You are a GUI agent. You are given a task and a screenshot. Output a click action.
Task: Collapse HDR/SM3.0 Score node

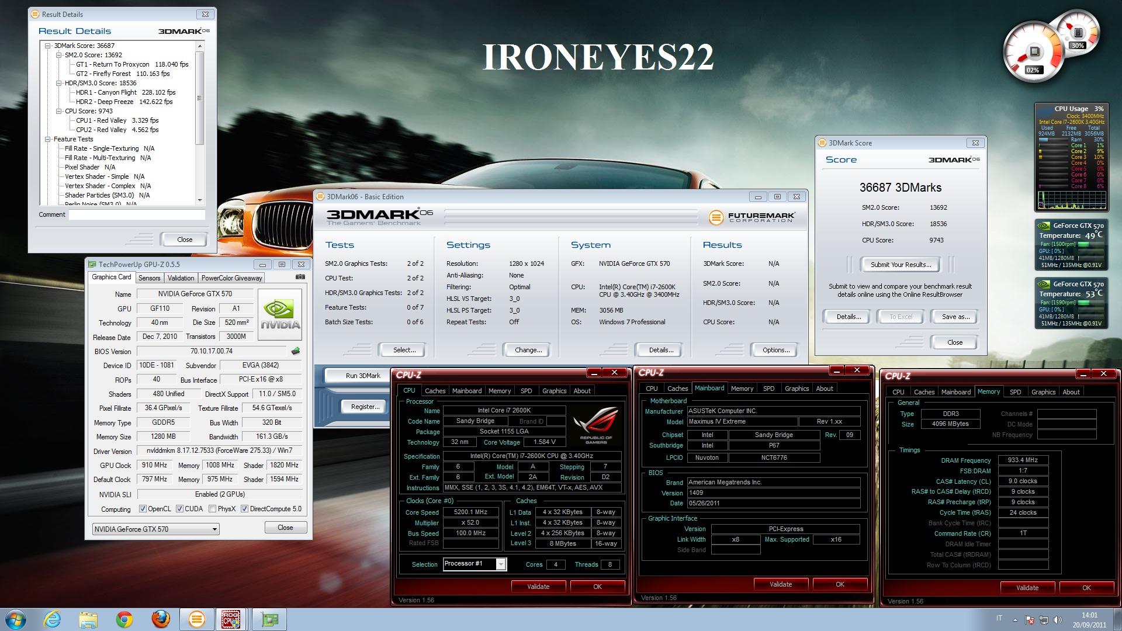(59, 83)
